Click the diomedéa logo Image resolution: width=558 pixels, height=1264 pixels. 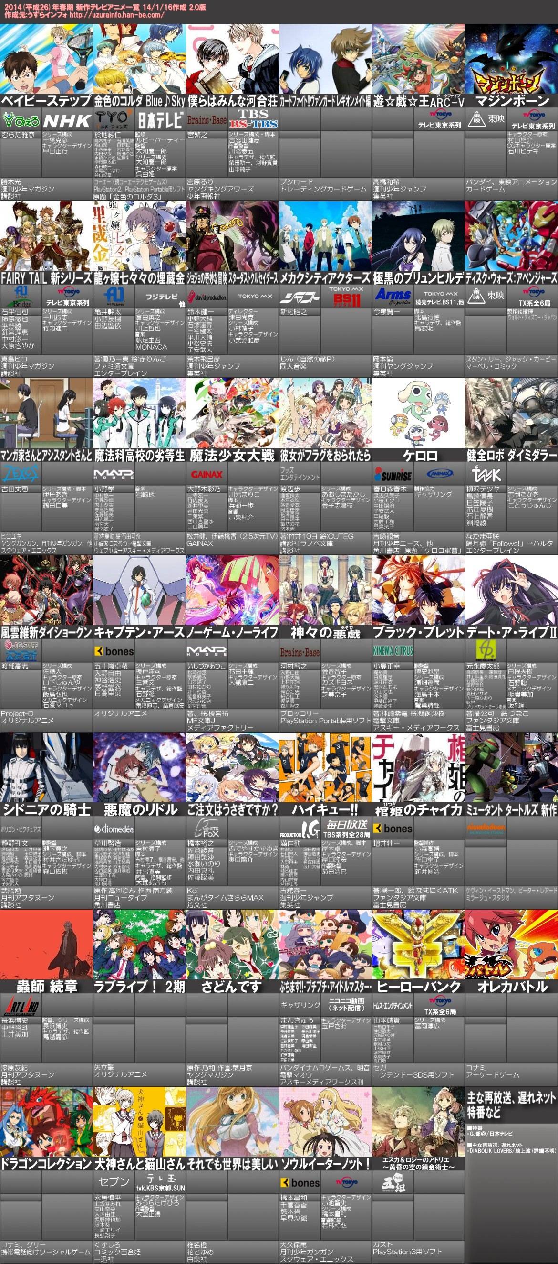pos(114,829)
